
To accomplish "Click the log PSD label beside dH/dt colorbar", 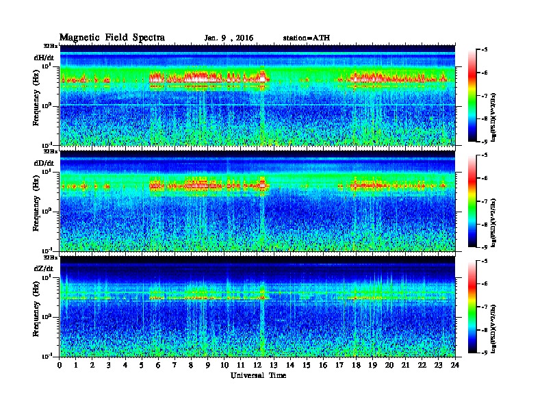I will tap(493, 117).
